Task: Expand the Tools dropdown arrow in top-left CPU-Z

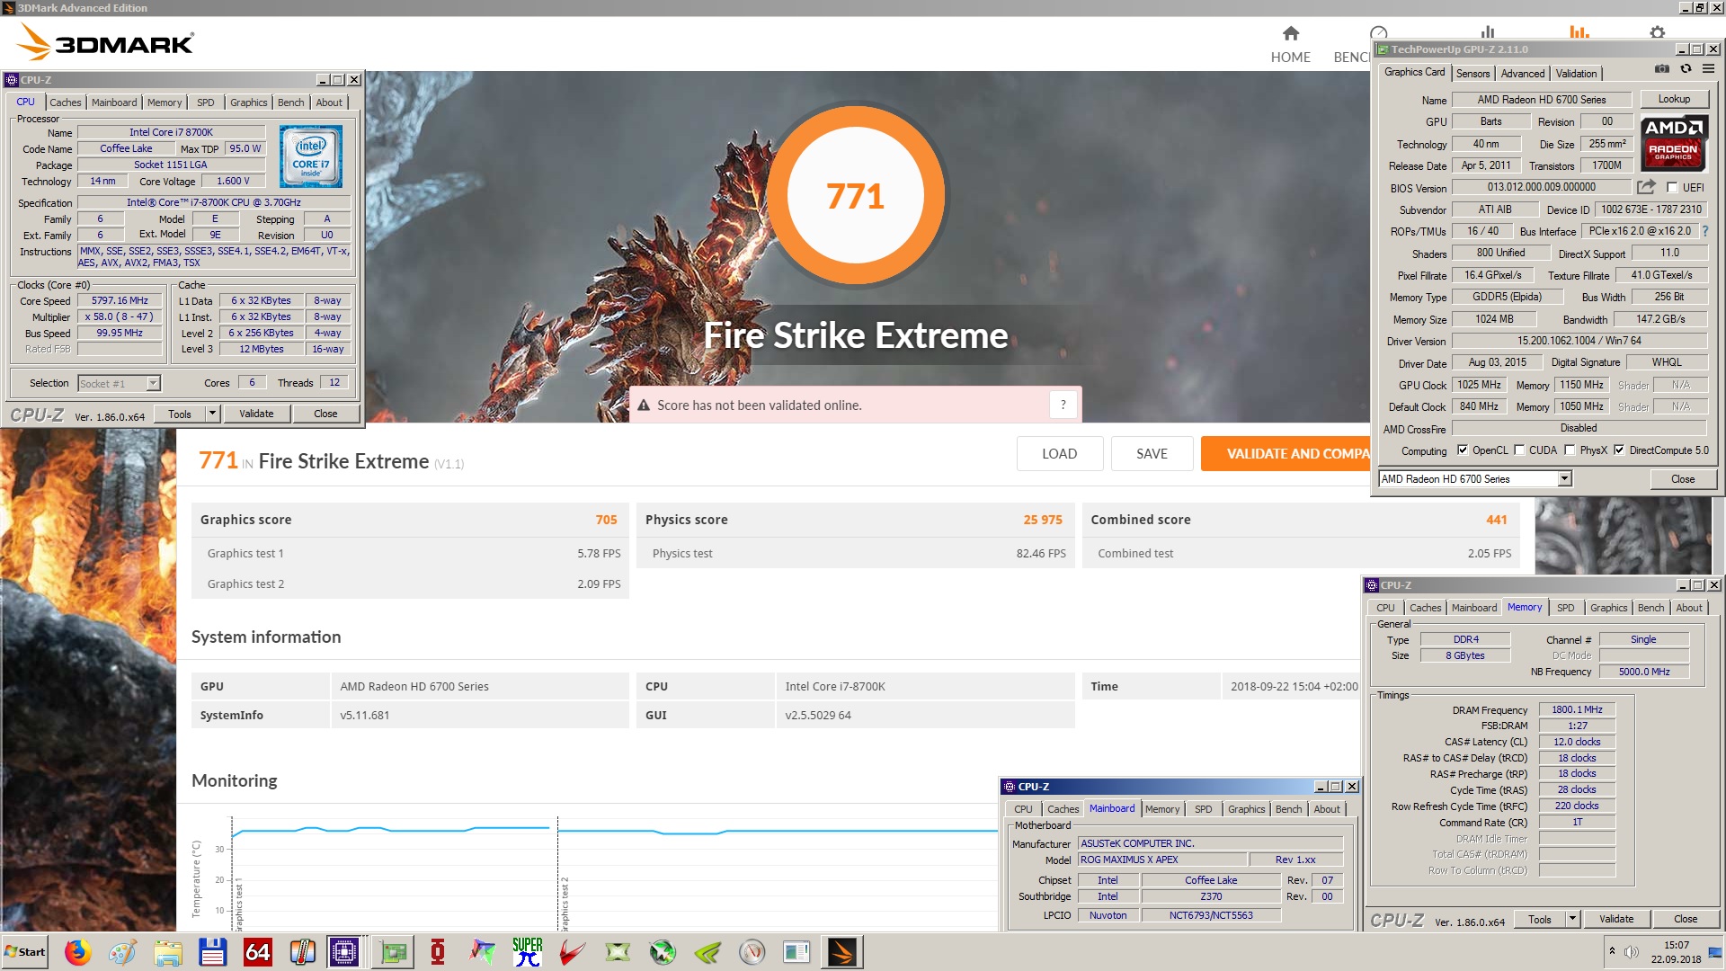Action: 213,414
